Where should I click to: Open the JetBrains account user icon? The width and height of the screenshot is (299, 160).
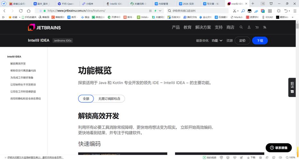(x=249, y=27)
